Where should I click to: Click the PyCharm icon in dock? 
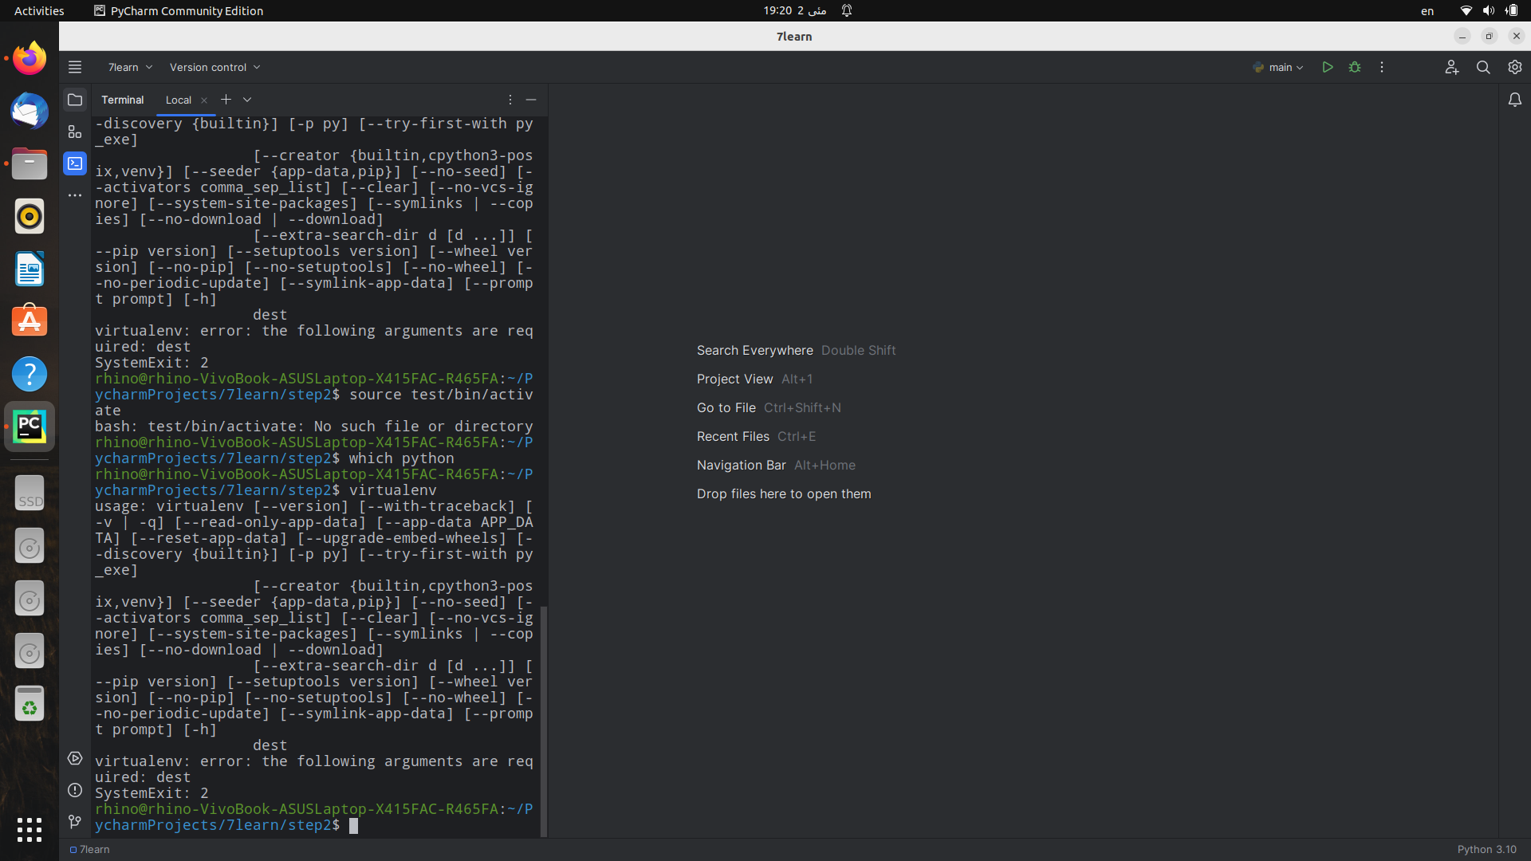click(x=30, y=427)
